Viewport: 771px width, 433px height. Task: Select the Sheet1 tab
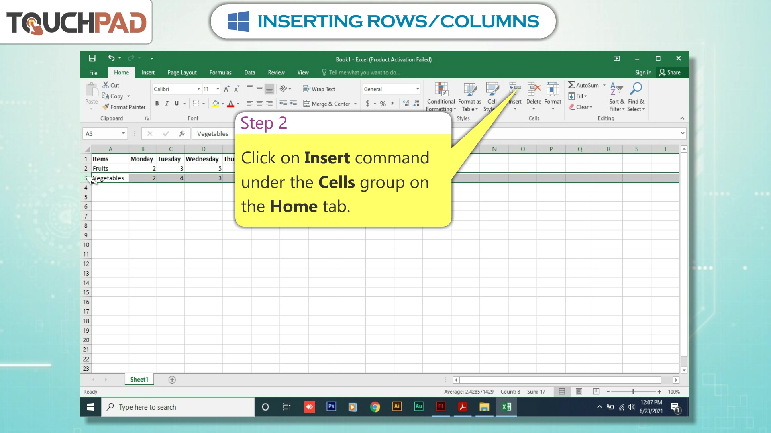tap(139, 380)
